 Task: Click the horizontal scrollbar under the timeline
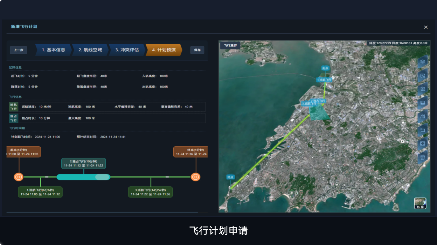[102, 212]
